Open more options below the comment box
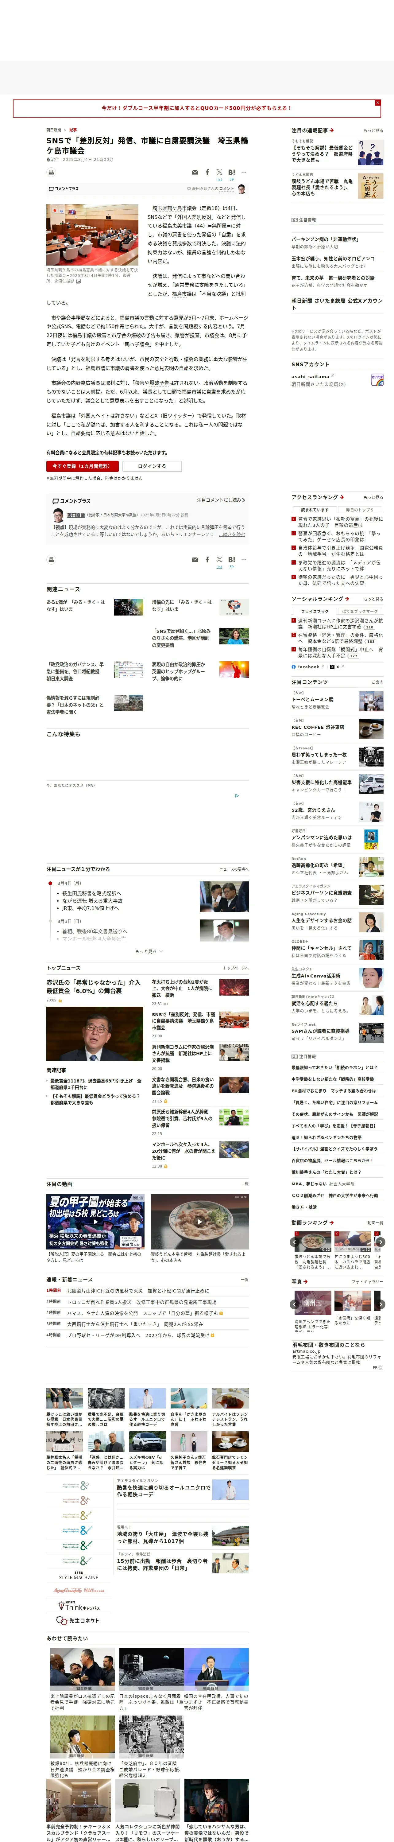 pyautogui.click(x=244, y=560)
